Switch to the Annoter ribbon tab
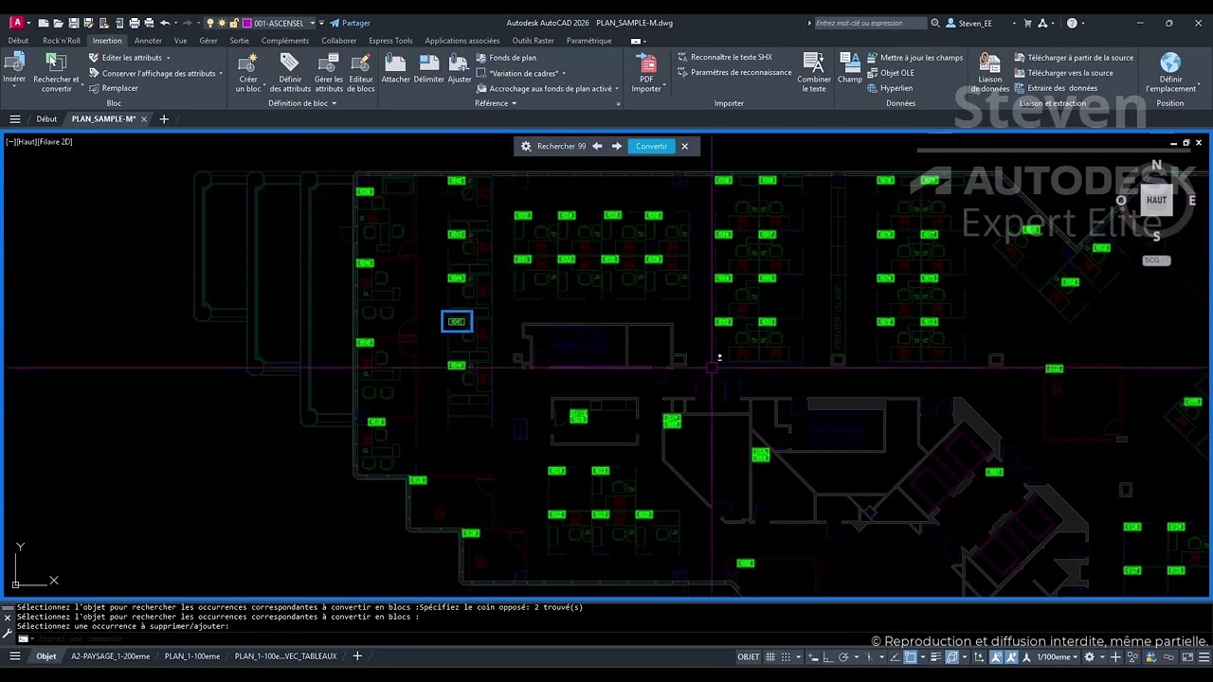1213x682 pixels. pyautogui.click(x=148, y=41)
